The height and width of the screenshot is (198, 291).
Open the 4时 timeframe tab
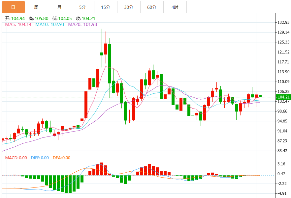pyautogui.click(x=175, y=7)
